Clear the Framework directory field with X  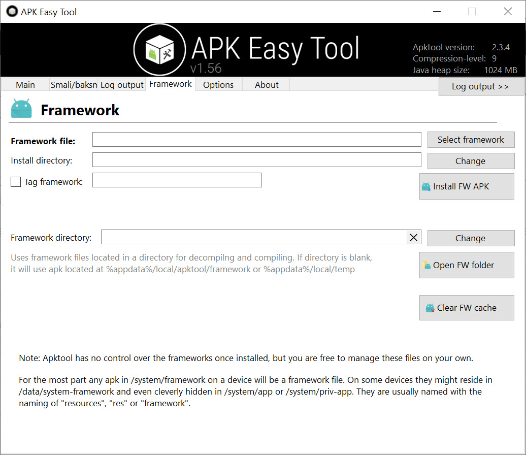coord(414,238)
